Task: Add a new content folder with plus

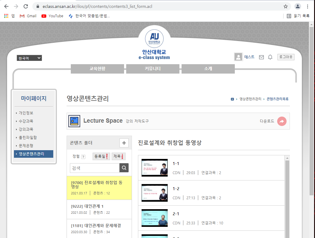Action: pos(124,143)
